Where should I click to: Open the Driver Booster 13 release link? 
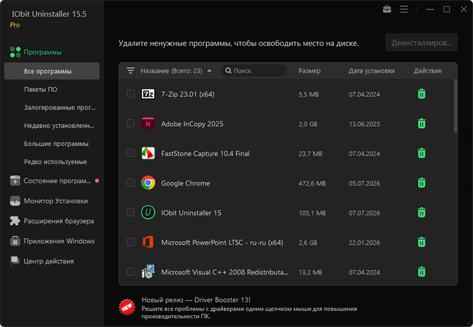pyautogui.click(x=196, y=300)
